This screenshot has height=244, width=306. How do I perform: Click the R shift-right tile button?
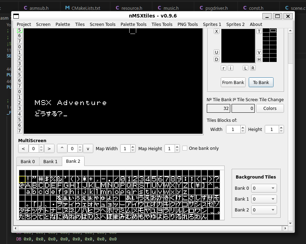[x=253, y=68]
